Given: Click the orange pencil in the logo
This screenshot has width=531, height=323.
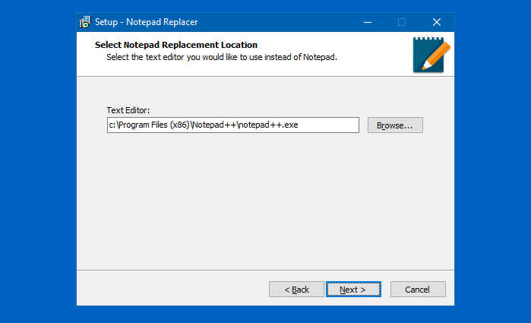Looking at the screenshot, I should [x=437, y=55].
